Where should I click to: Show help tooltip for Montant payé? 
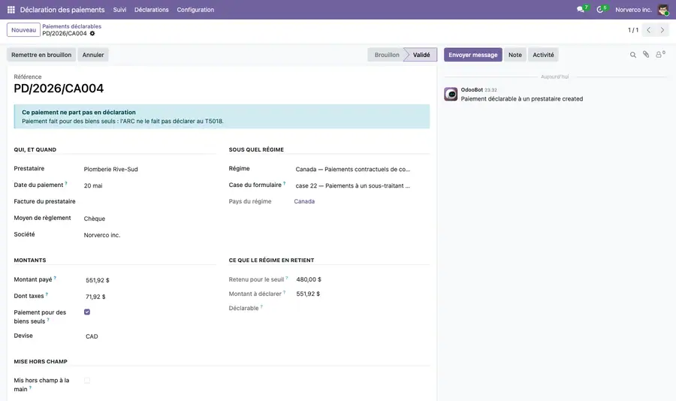point(55,278)
